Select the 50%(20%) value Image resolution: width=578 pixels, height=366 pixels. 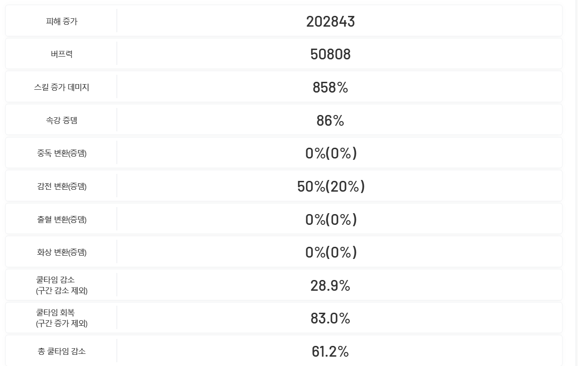pyautogui.click(x=331, y=187)
